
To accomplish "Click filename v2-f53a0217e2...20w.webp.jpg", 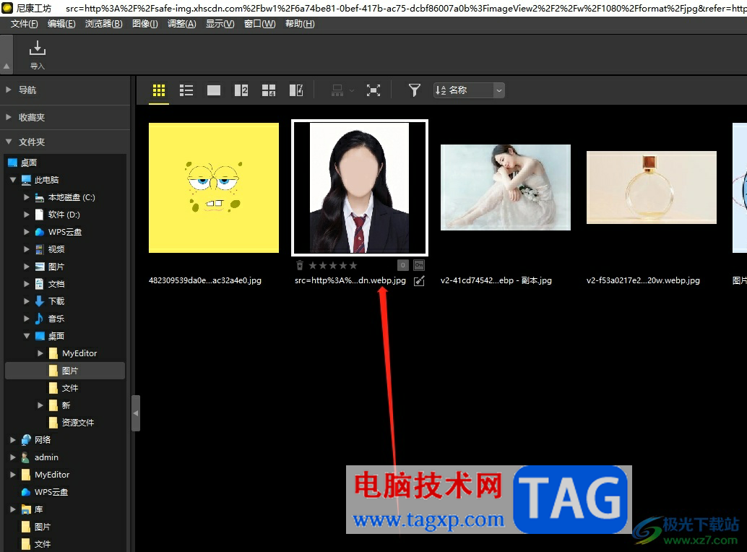I will [643, 280].
